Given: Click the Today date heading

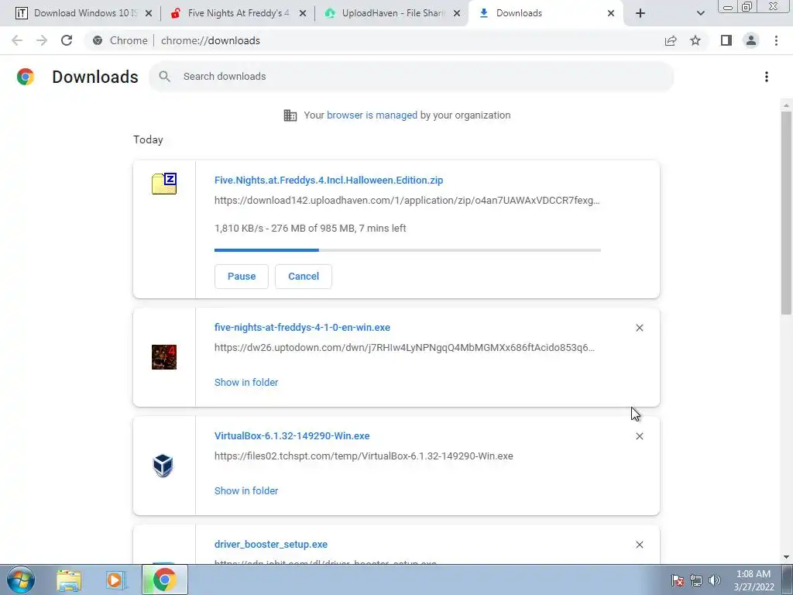Looking at the screenshot, I should (x=148, y=139).
